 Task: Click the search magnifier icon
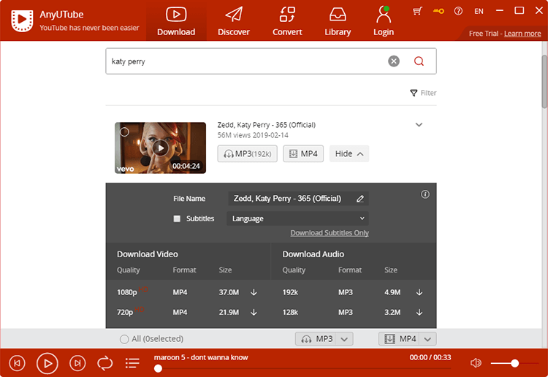[x=419, y=61]
